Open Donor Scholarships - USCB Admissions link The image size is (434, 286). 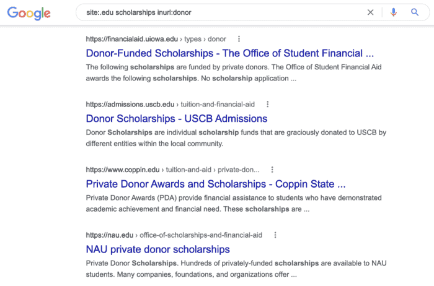point(177,118)
